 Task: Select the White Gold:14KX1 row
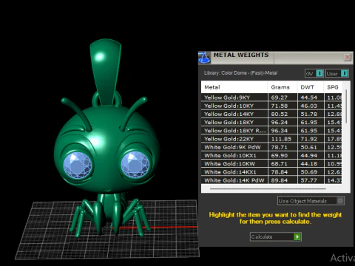(271, 172)
